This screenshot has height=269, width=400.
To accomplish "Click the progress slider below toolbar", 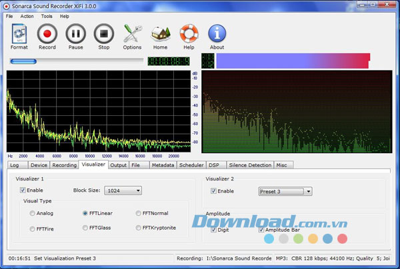I will 76,61.
